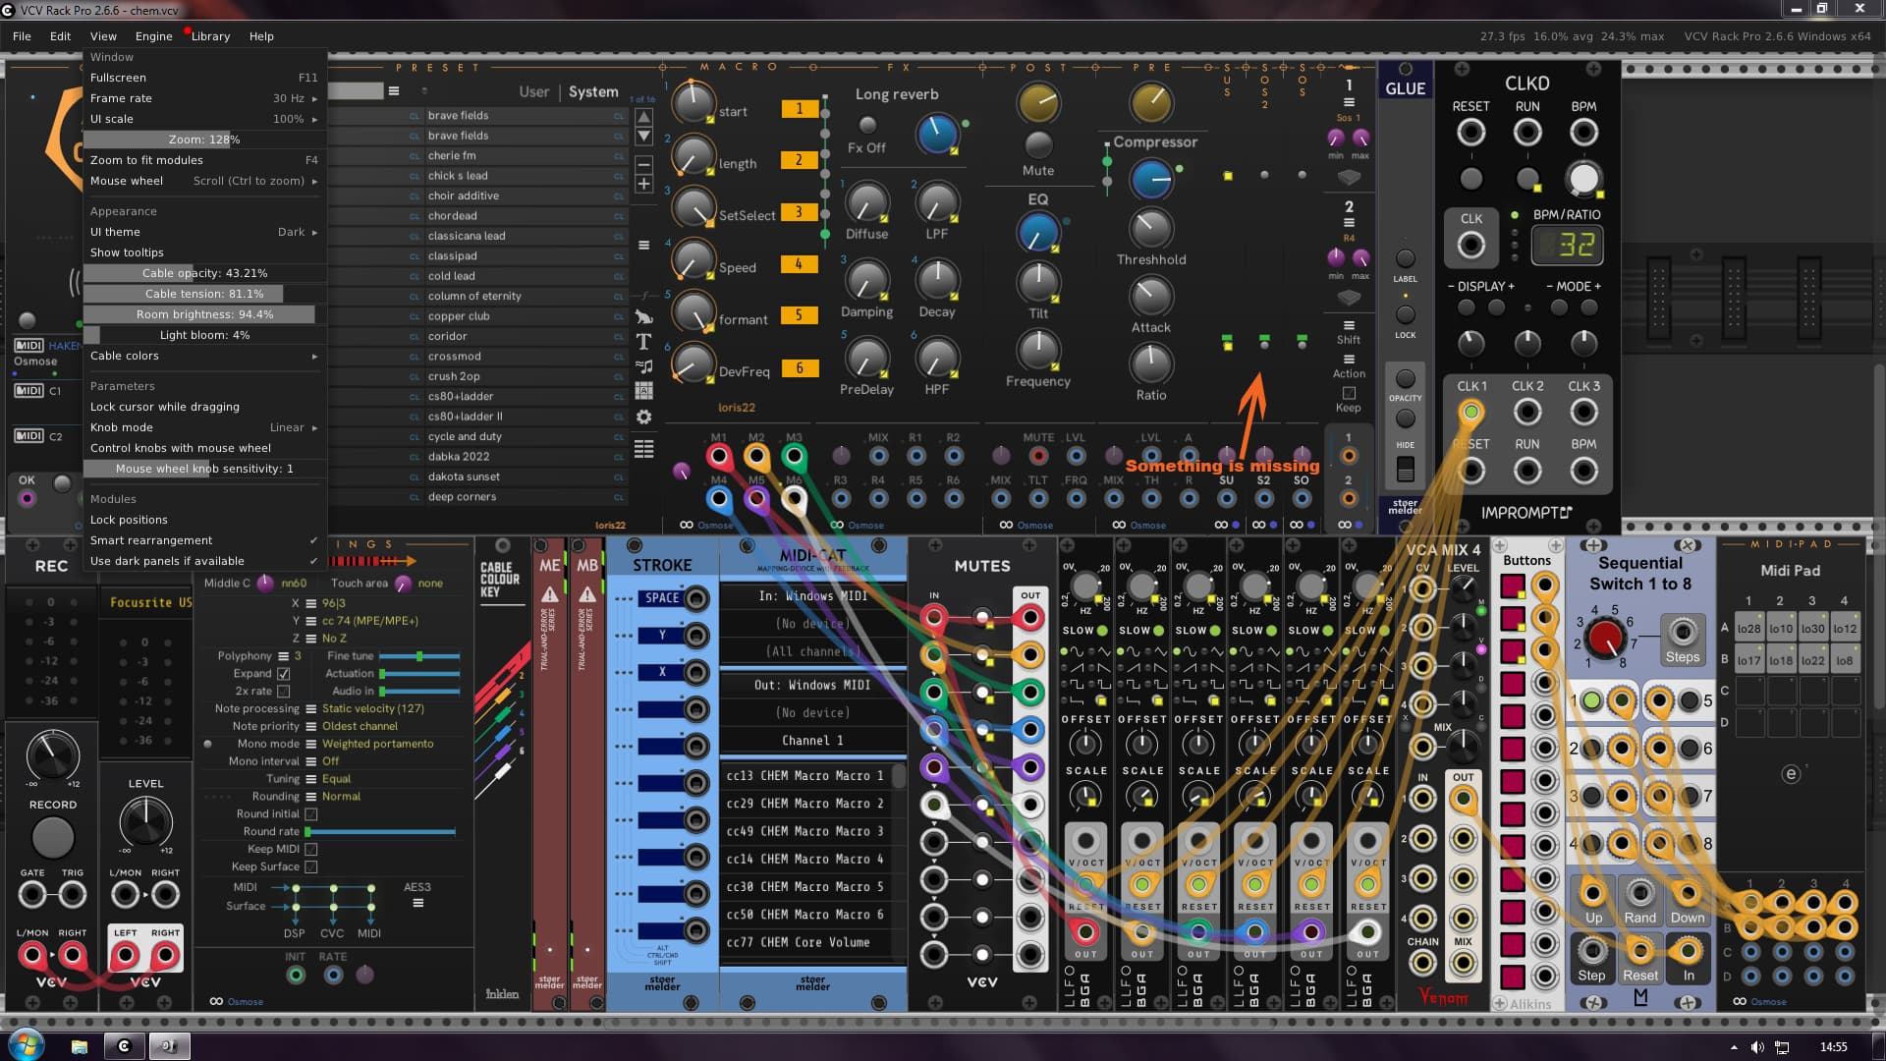1886x1061 pixels.
Task: Adjust the Cable opacity slider
Action: coord(204,273)
